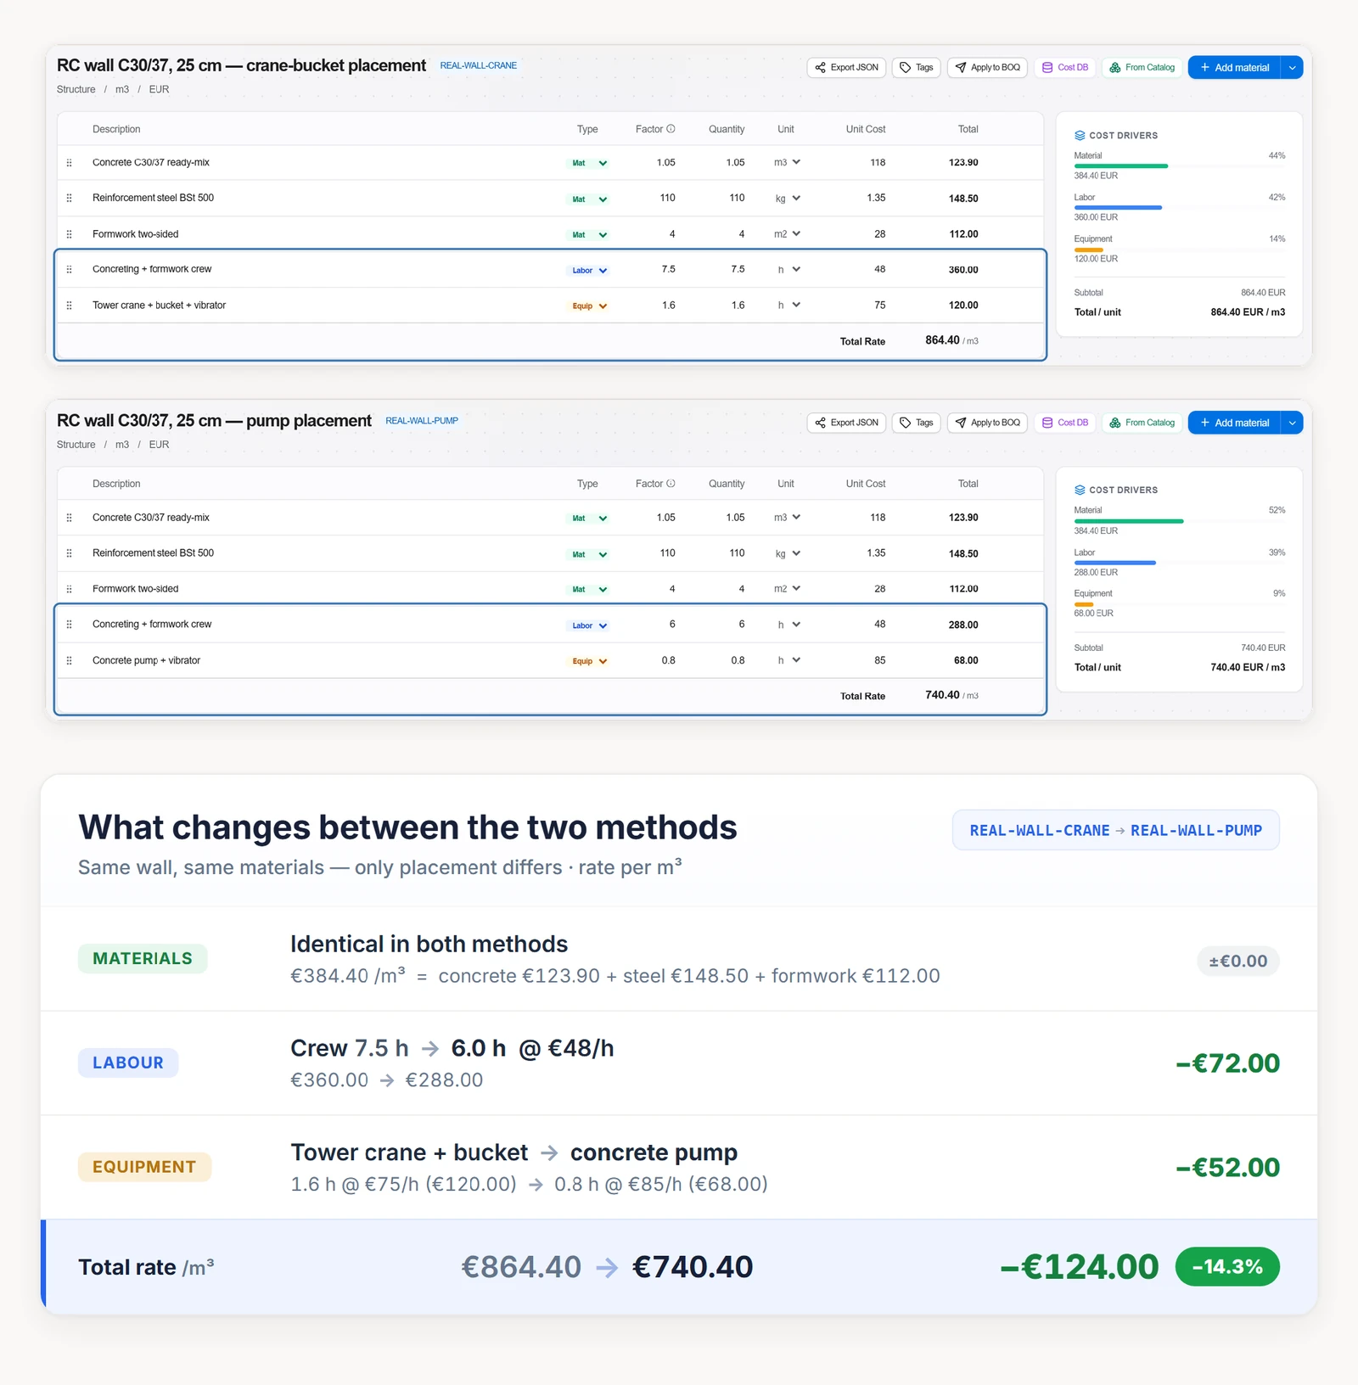
Task: Click drag handle of pump Concreting crew row
Action: (x=70, y=625)
